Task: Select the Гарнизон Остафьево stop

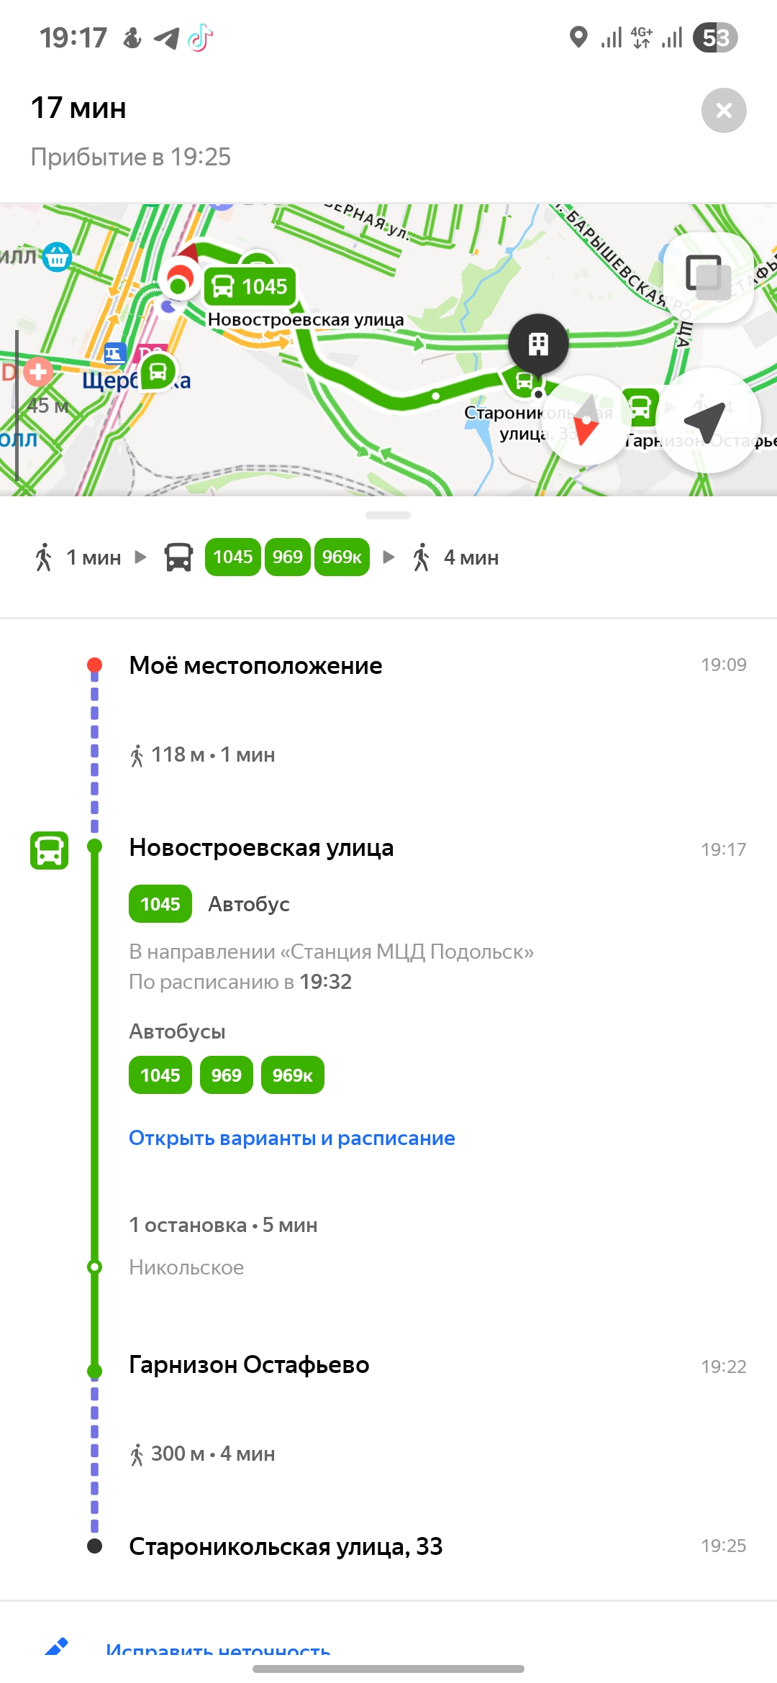Action: coord(249,1364)
